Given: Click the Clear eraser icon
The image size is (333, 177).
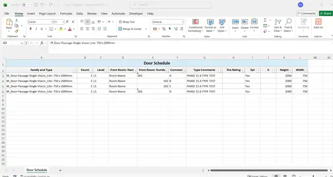Looking at the screenshot, I should tap(265, 31).
